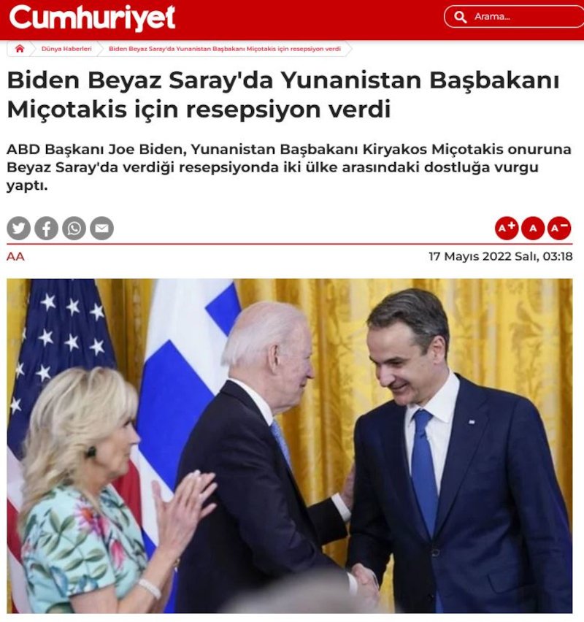Go to Dünya Haberleri breadcrumb
The image size is (584, 622).
[66, 49]
